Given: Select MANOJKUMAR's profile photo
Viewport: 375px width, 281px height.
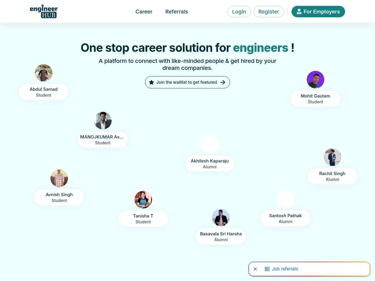Looking at the screenshot, I should (x=103, y=121).
